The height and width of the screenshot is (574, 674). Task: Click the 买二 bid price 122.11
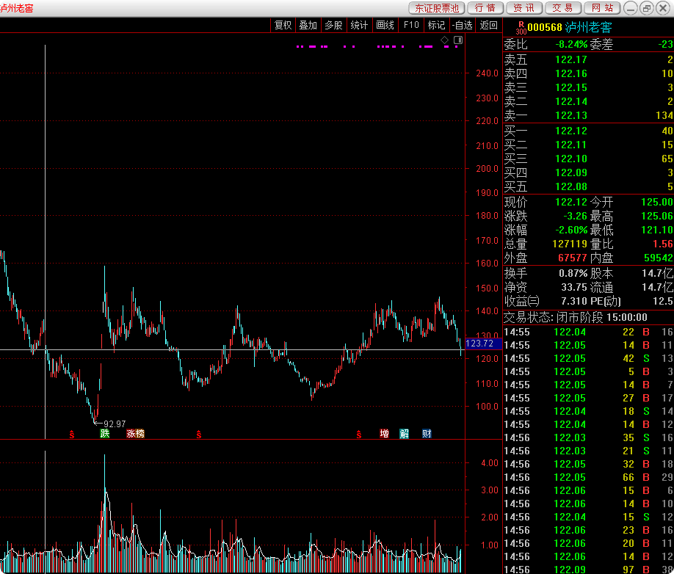click(570, 145)
